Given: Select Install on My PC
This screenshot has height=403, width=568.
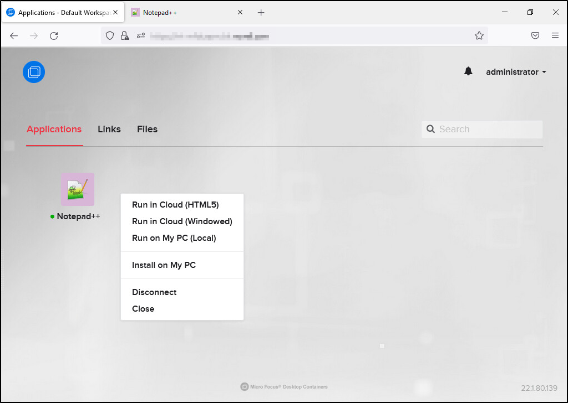Looking at the screenshot, I should [164, 265].
